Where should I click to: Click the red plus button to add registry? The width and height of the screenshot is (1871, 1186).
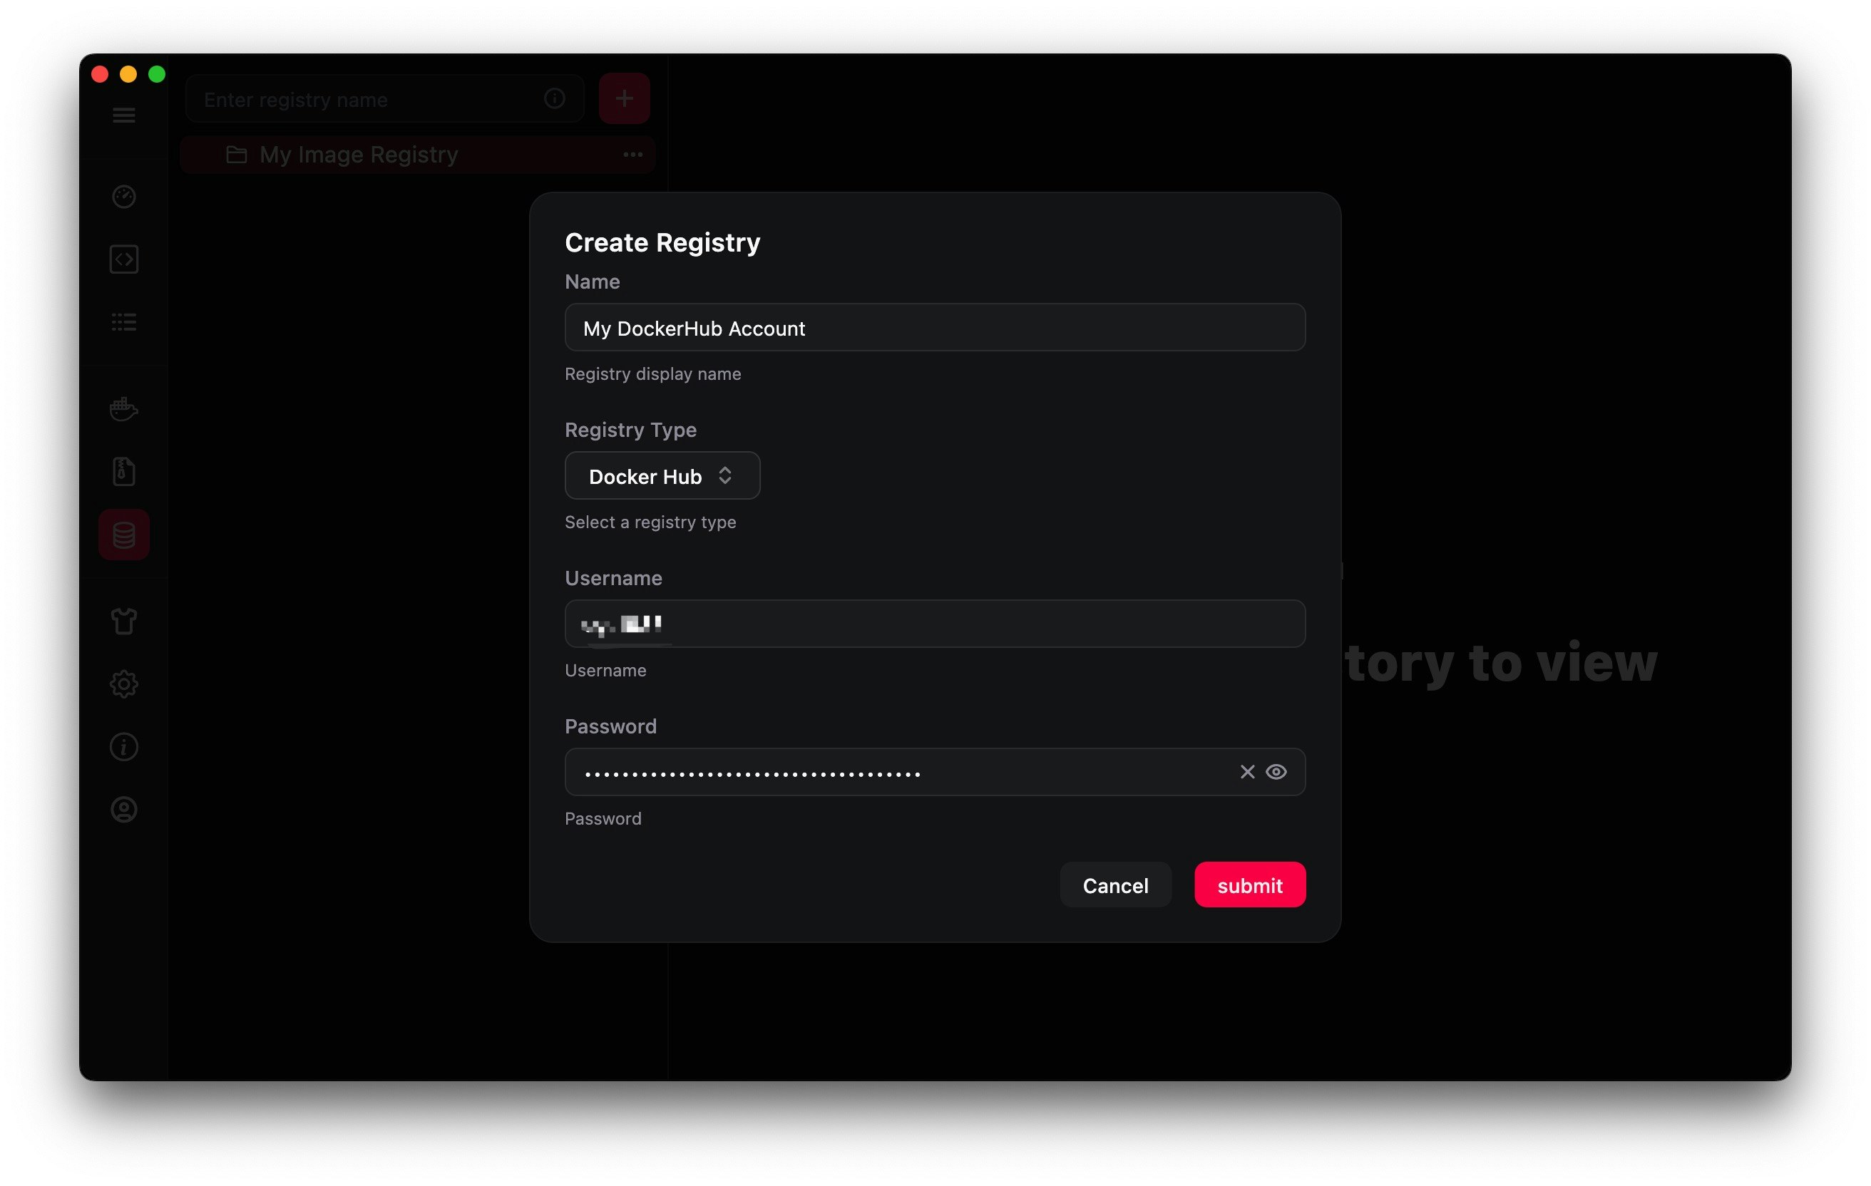coord(624,98)
